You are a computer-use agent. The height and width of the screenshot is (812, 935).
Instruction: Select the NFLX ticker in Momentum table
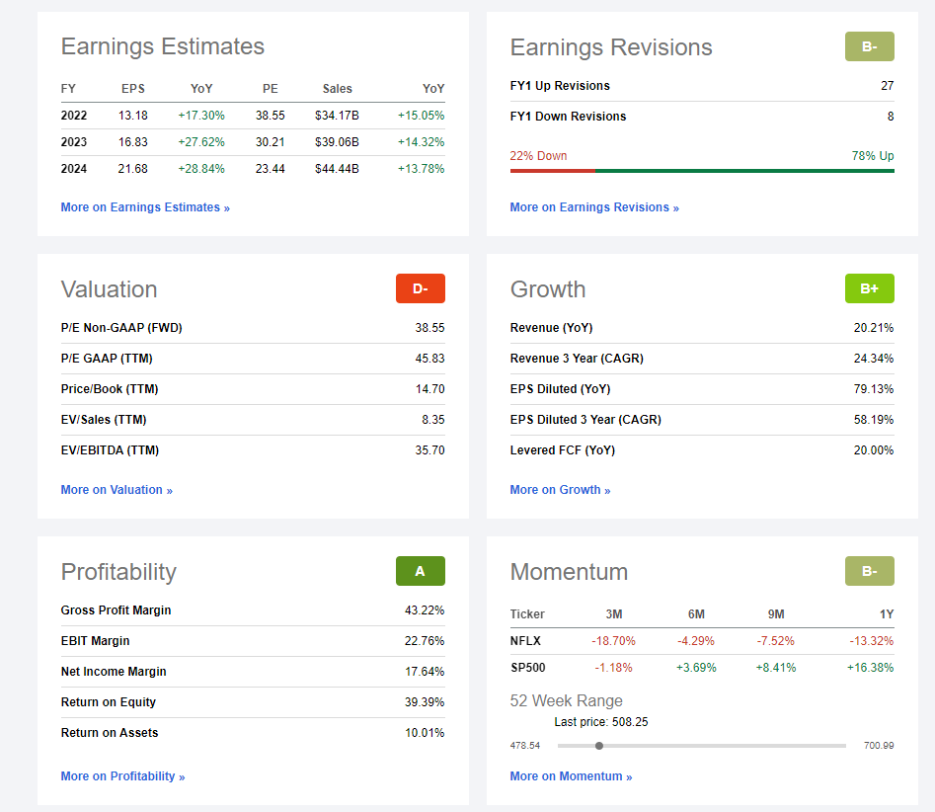pyautogui.click(x=528, y=641)
